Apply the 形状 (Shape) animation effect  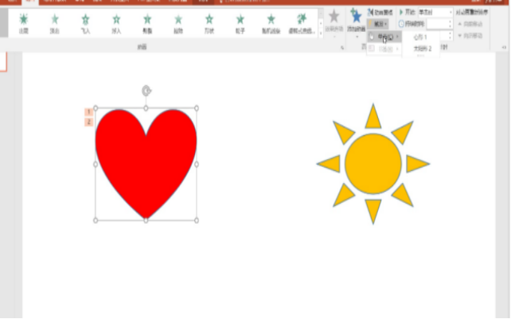(209, 23)
